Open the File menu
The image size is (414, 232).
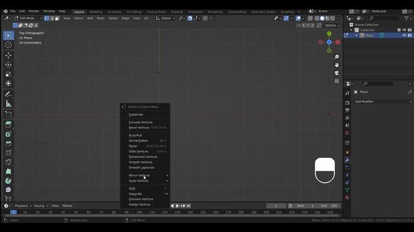click(x=13, y=12)
